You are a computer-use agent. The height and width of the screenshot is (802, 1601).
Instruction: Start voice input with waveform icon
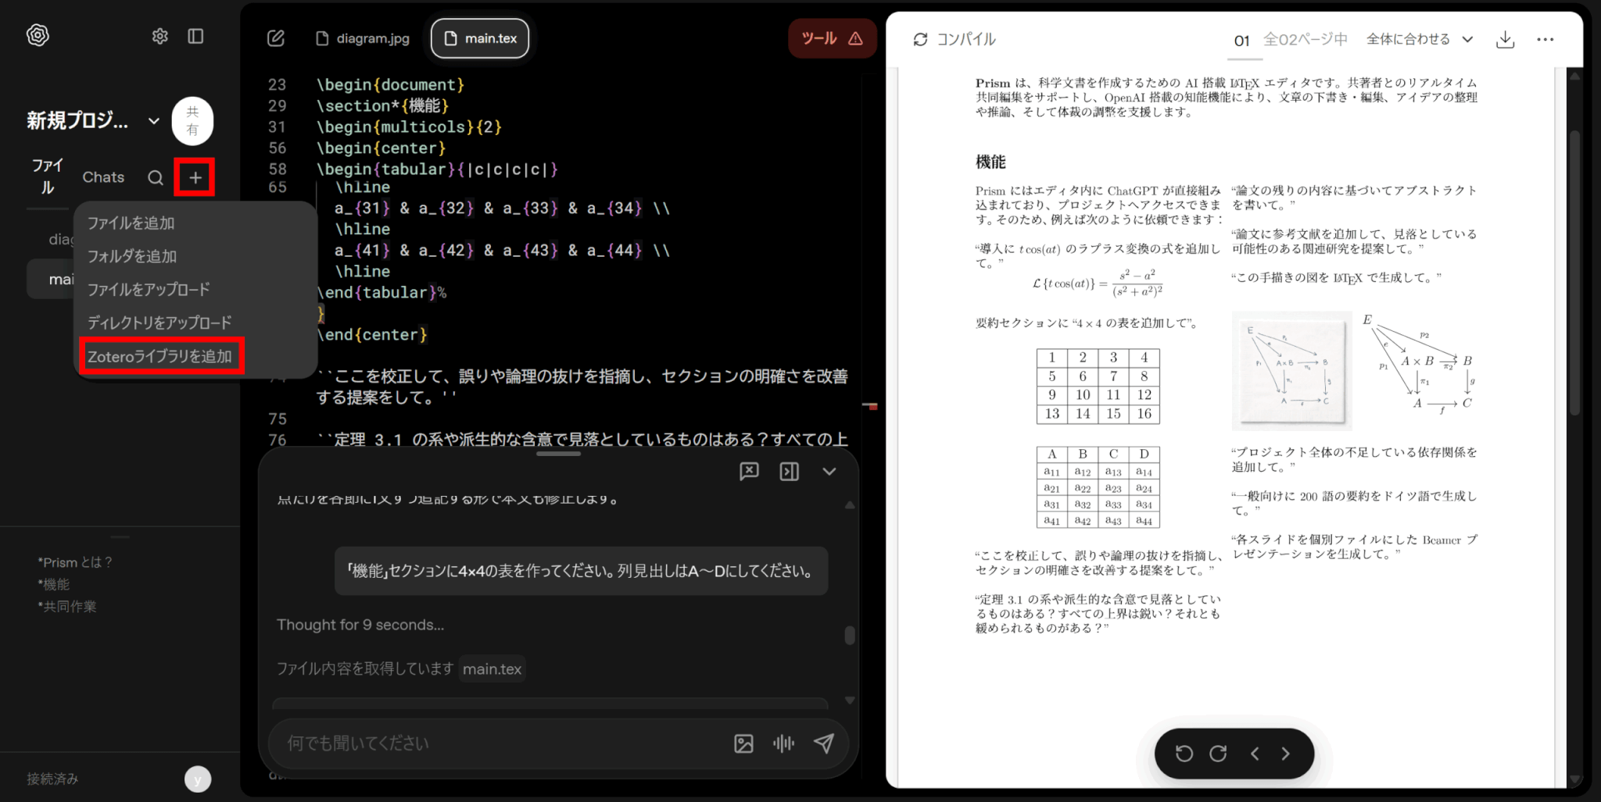pos(783,743)
